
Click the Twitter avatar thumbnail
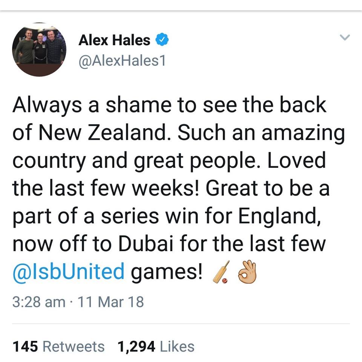(x=39, y=48)
